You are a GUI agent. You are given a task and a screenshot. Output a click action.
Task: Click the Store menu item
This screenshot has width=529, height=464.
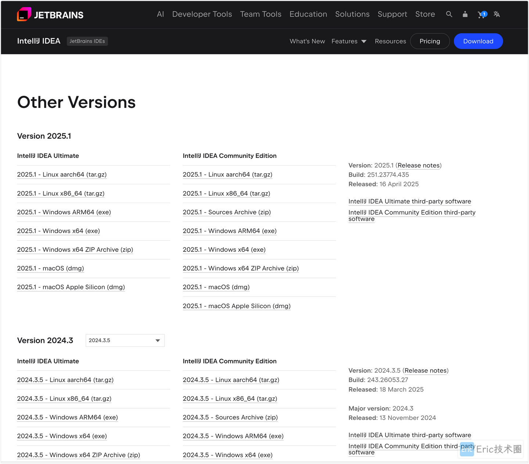(425, 14)
